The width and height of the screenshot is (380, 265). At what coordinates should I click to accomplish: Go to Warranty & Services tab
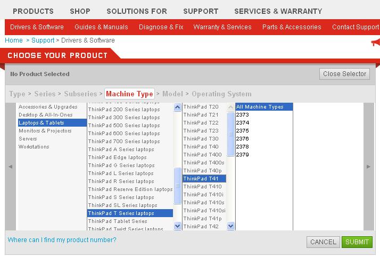[x=222, y=27]
